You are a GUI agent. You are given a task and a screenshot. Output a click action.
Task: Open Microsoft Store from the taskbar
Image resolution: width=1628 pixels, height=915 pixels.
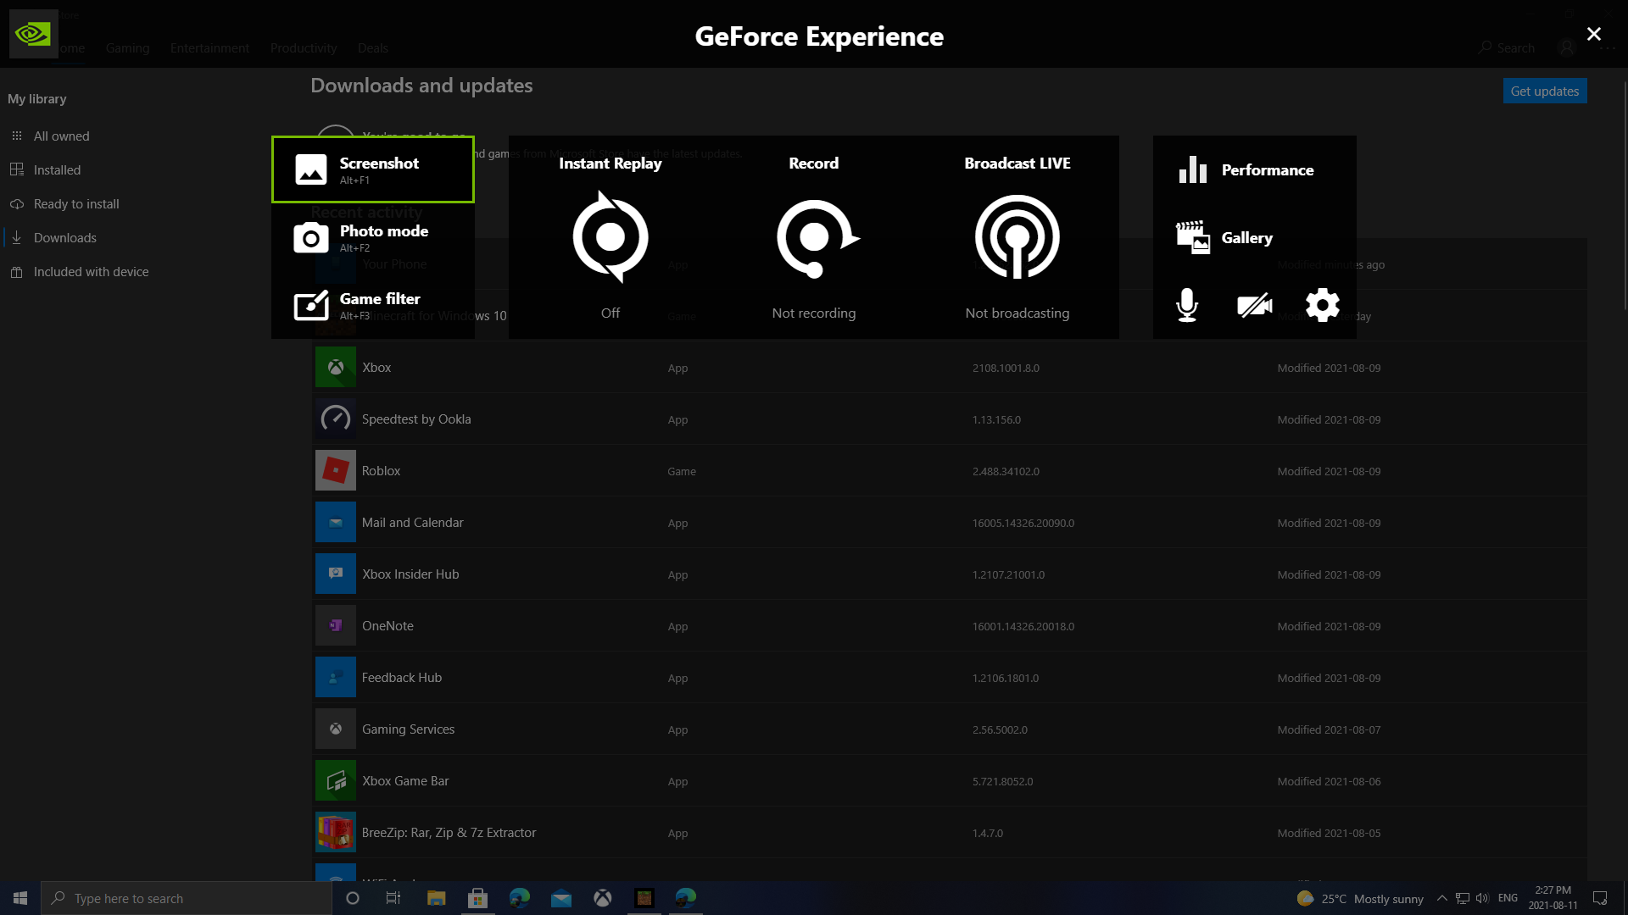tap(477, 898)
